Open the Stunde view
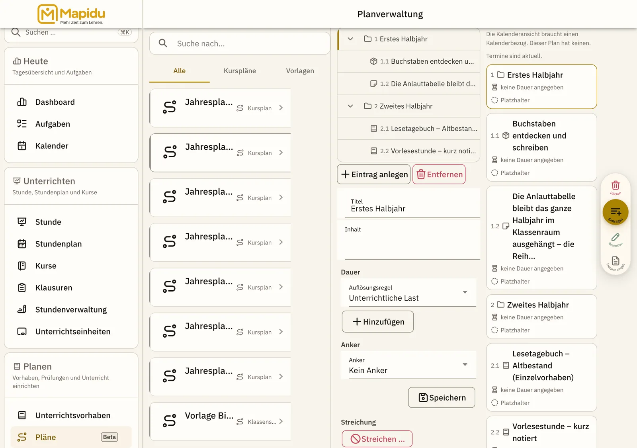 point(71,222)
